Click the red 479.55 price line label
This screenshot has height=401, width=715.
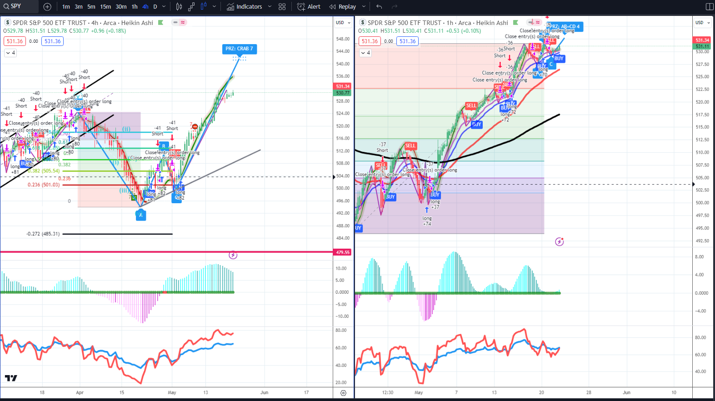click(343, 252)
